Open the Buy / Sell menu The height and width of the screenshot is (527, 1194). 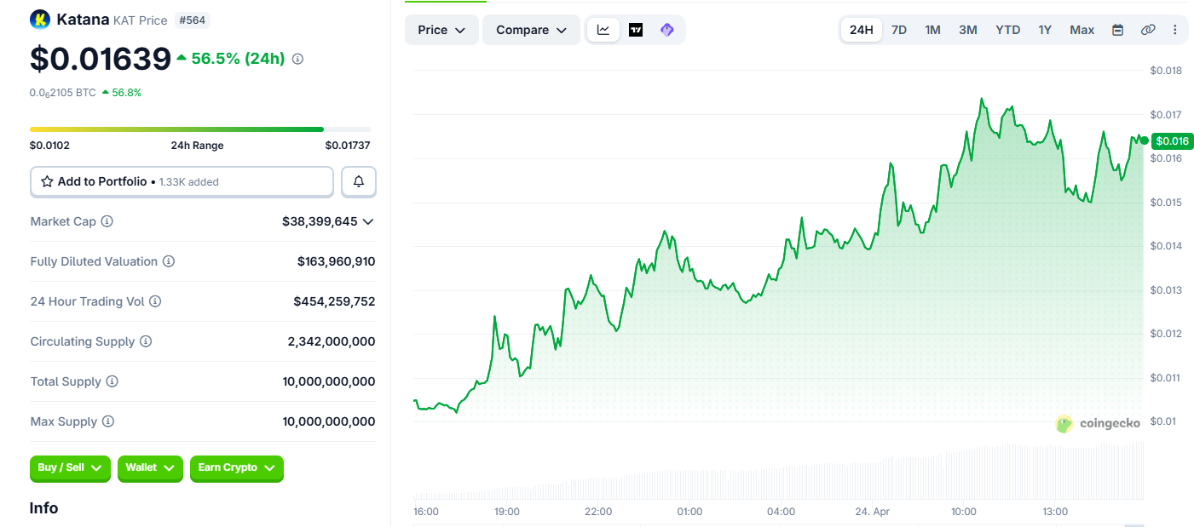click(70, 467)
